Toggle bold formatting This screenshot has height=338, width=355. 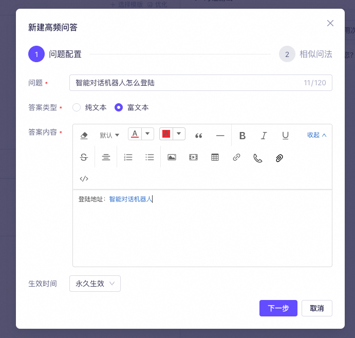coord(242,136)
